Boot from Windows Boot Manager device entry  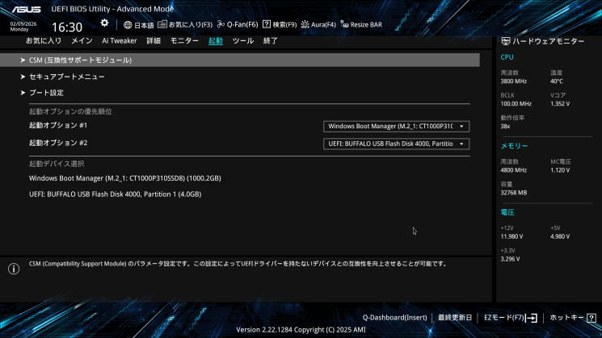click(124, 177)
